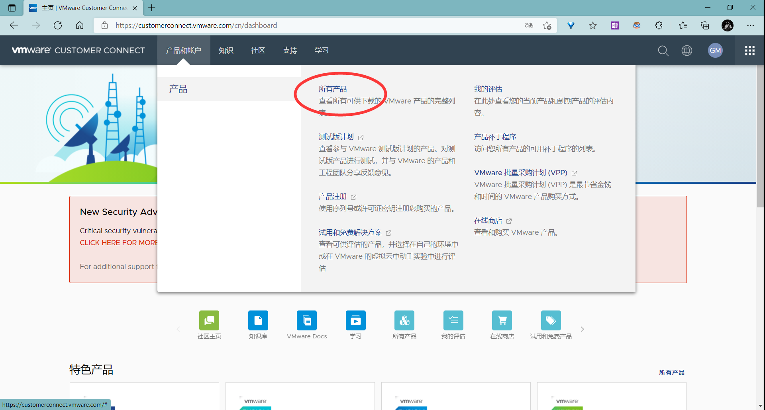Open the 所有产品 shortcut icon

[x=404, y=320]
